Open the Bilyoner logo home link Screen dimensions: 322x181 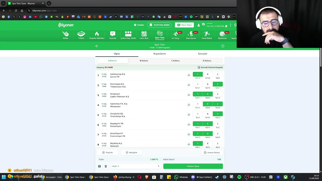[66, 25]
